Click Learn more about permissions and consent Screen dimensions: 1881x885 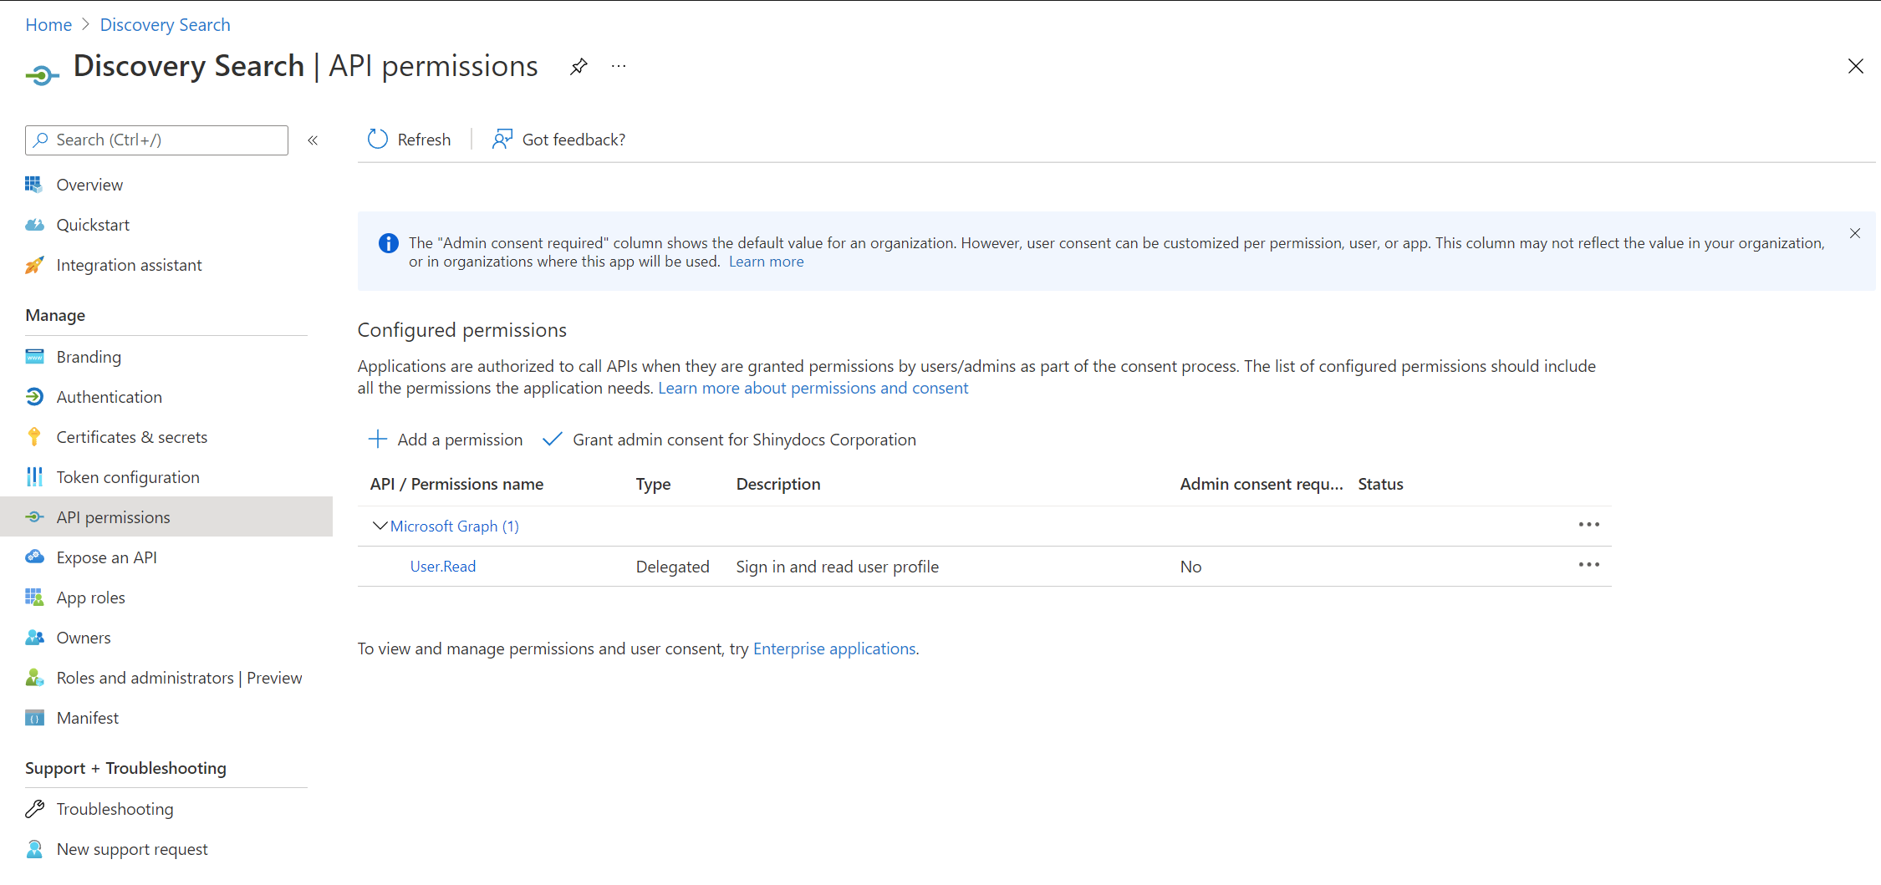[x=813, y=388]
